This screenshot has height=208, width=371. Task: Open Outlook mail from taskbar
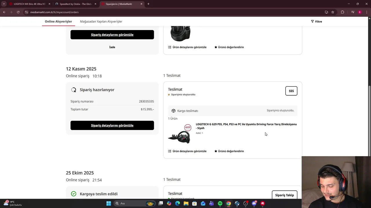point(203,203)
